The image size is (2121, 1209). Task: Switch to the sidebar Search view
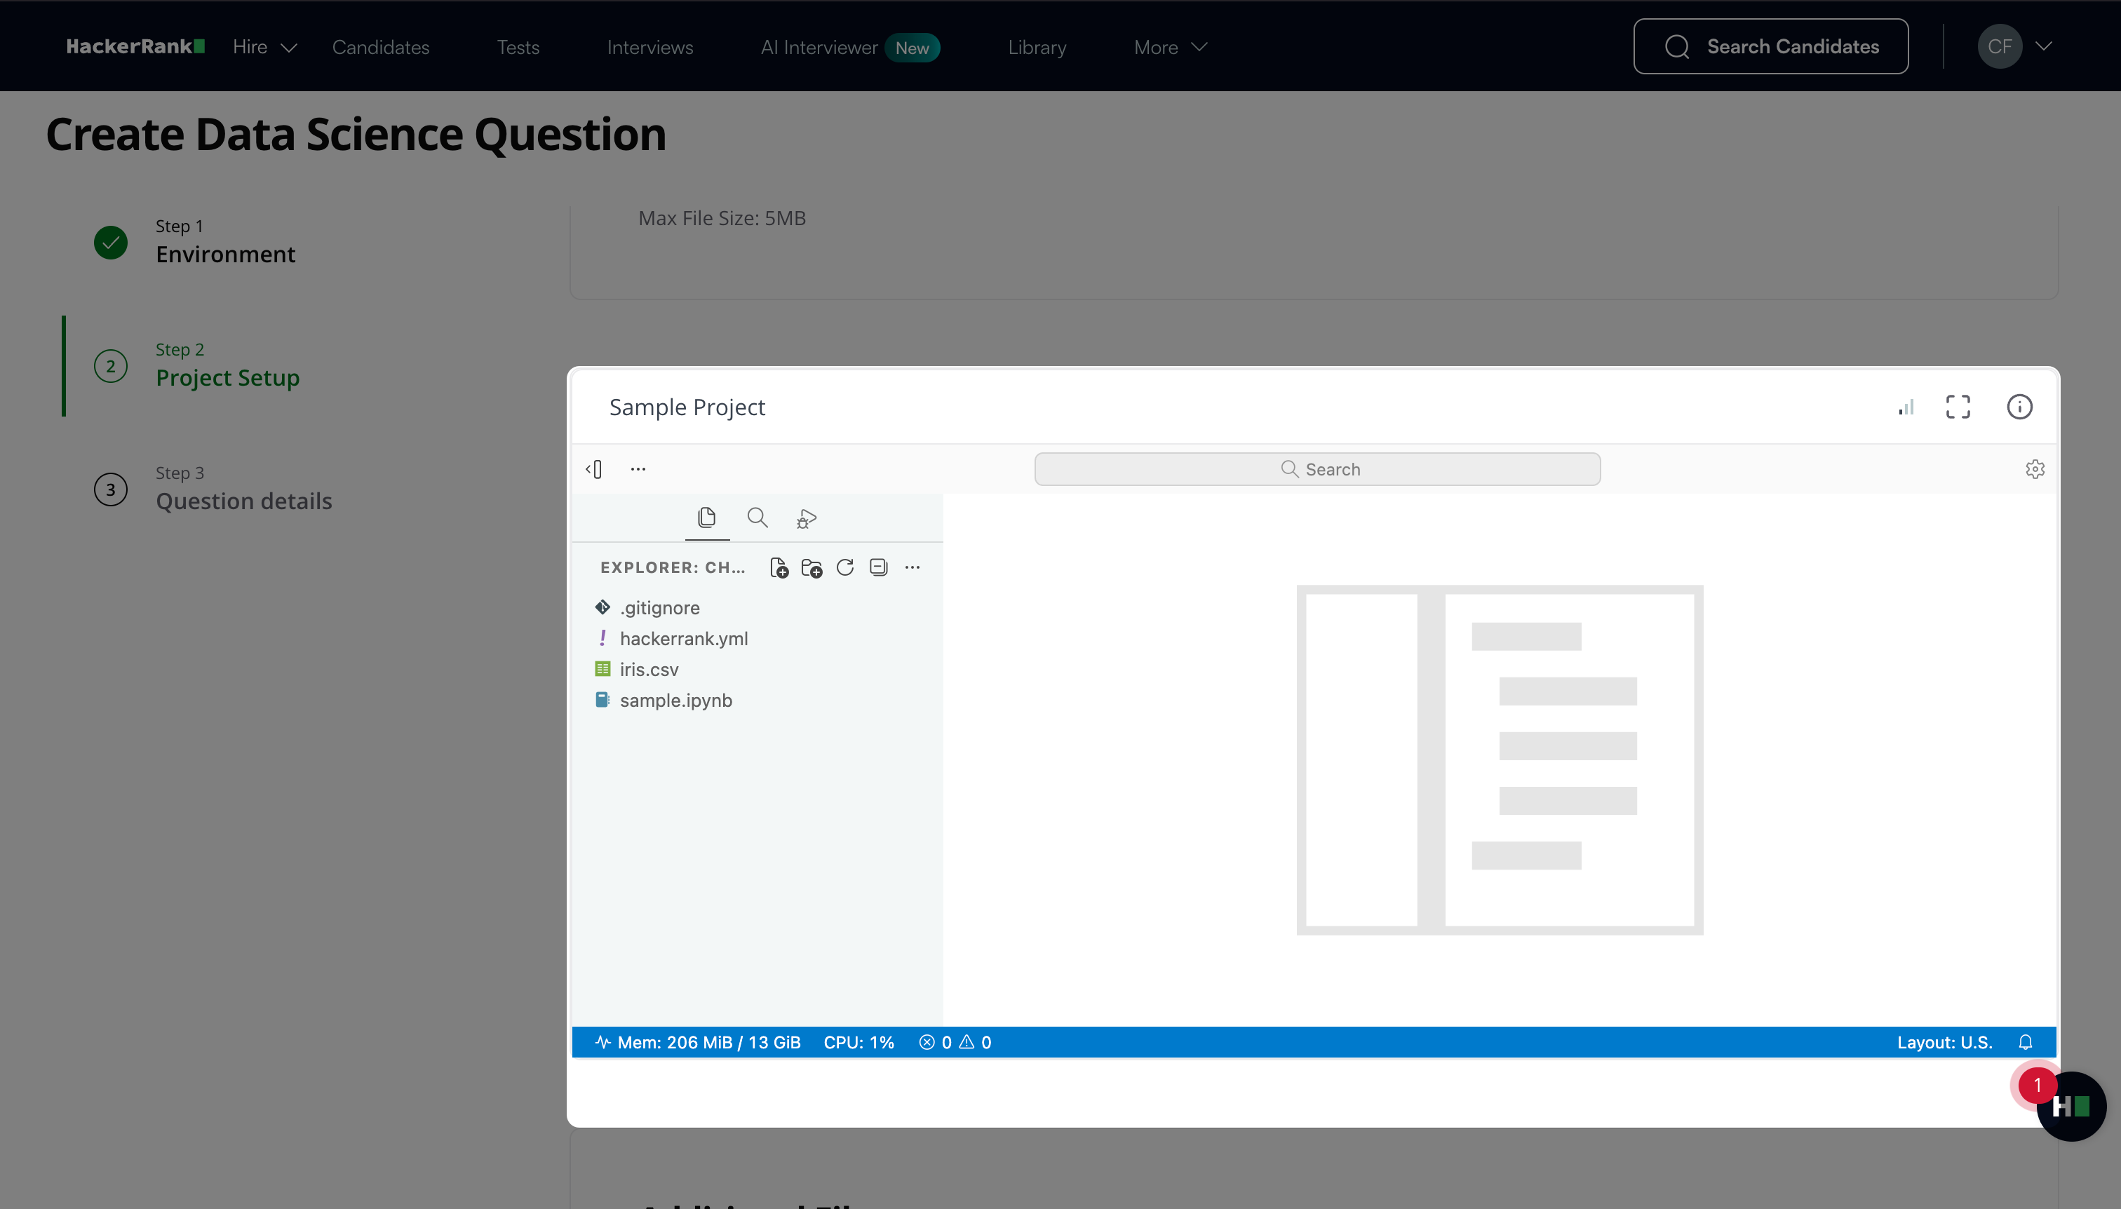(757, 518)
